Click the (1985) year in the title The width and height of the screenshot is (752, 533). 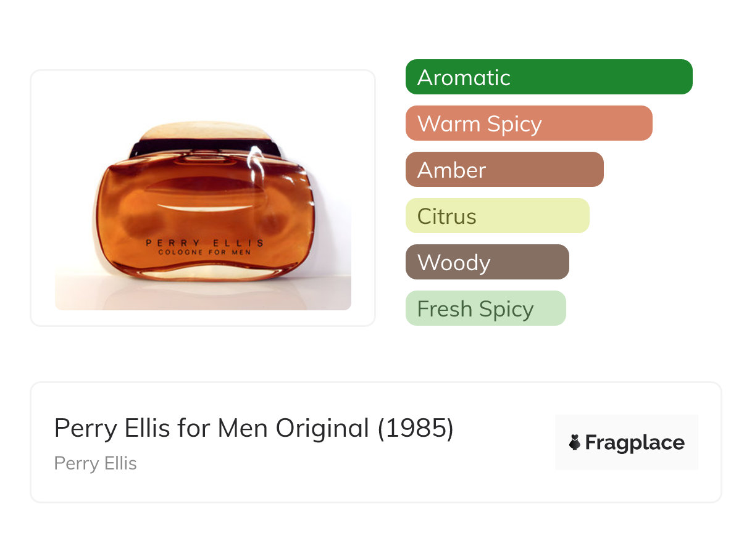pyautogui.click(x=416, y=428)
